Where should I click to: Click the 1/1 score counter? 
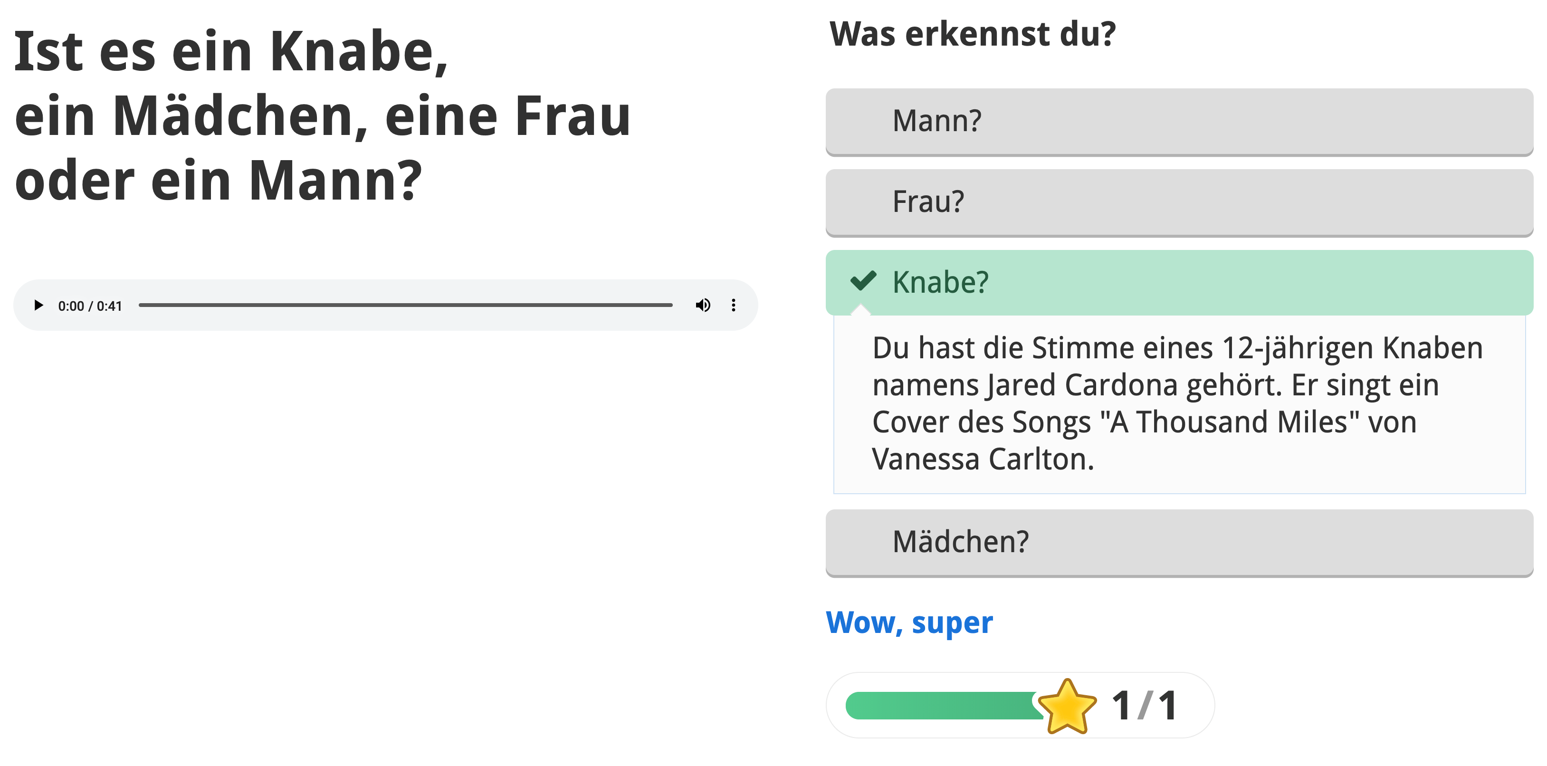pyautogui.click(x=1144, y=705)
